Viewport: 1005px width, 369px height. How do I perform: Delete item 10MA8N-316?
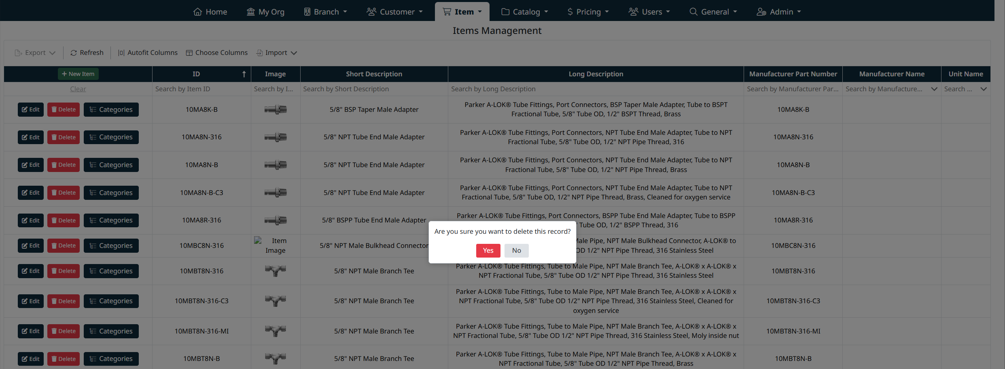point(64,137)
